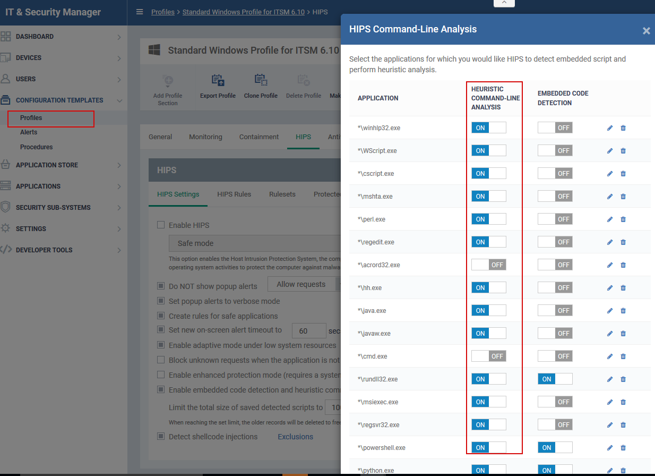Expand the Settings menu chevron
This screenshot has height=476, width=655.
pyautogui.click(x=119, y=229)
